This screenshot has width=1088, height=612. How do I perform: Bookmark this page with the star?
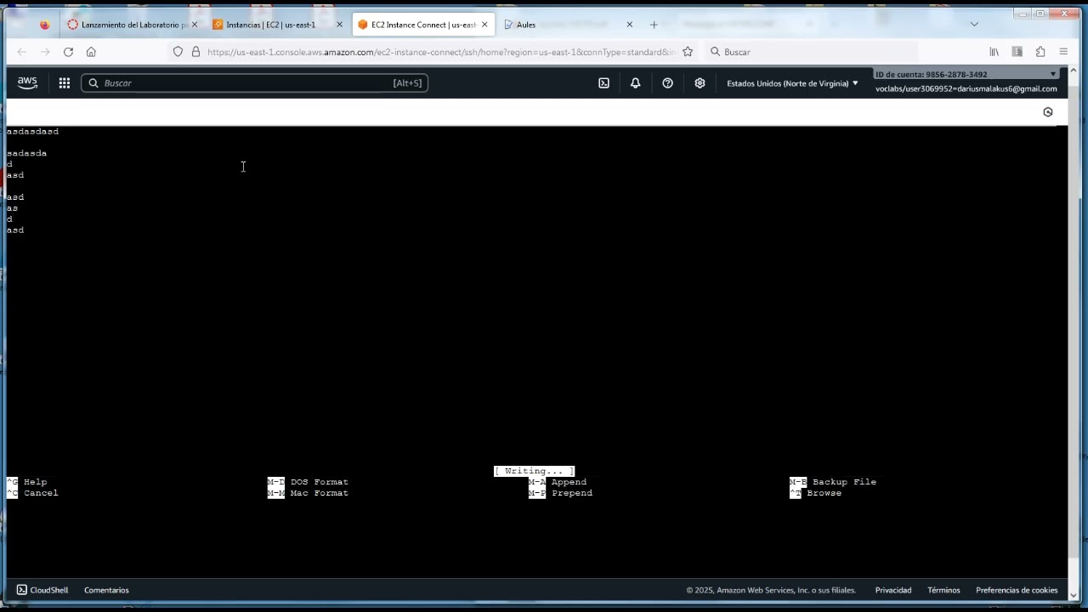[x=688, y=52]
